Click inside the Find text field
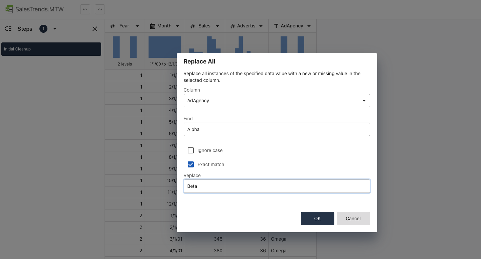481x259 pixels. (277, 129)
